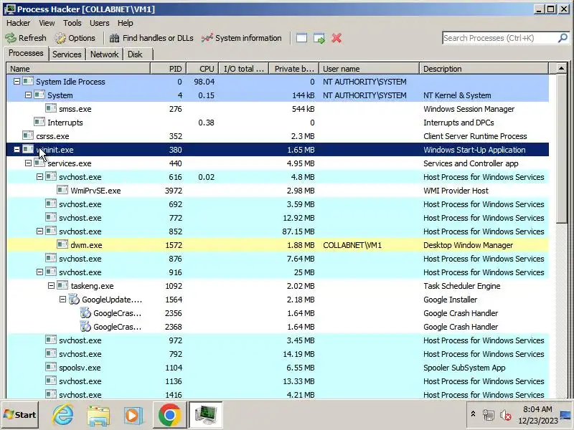
Task: Sort by the I/O total column header
Action: 244,69
